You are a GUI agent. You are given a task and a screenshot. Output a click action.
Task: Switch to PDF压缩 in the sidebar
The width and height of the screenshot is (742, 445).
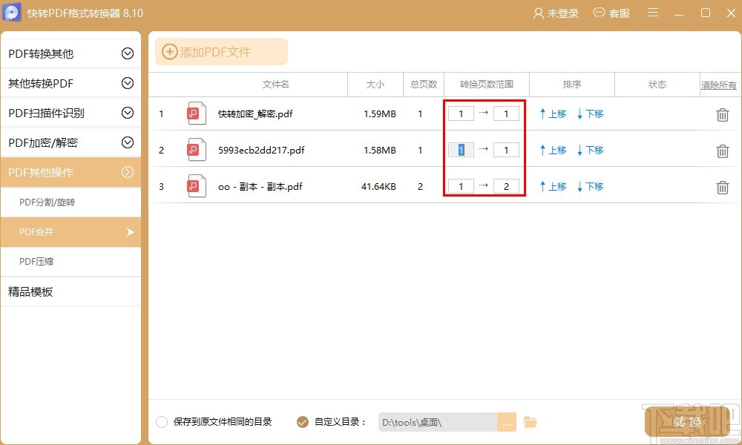[70, 261]
